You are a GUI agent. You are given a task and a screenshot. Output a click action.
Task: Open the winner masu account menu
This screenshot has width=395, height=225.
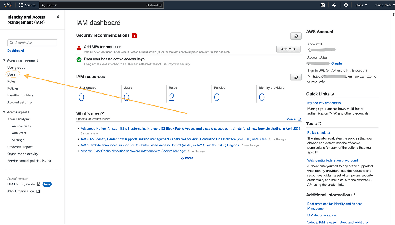[x=385, y=5]
